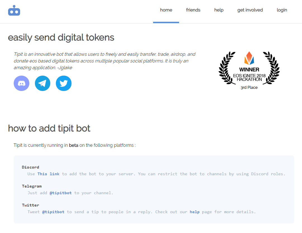Click @tipitbot link under Twitter
Screen dimensions: 302x233
pos(53,212)
